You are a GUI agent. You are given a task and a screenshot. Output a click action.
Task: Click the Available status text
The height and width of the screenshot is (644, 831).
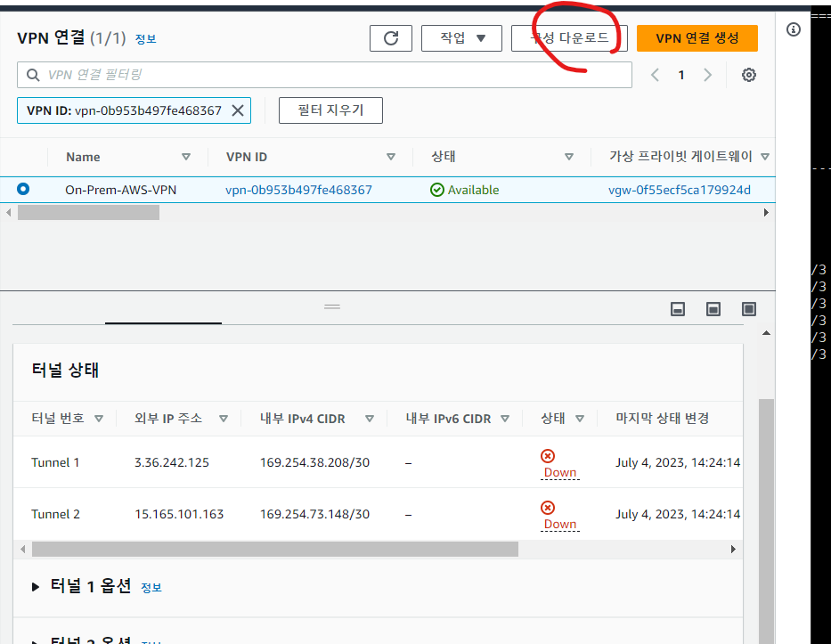click(x=473, y=190)
